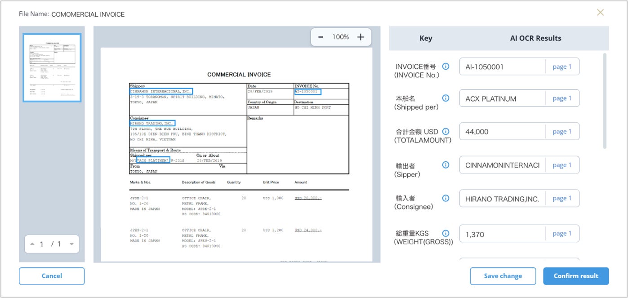The width and height of the screenshot is (628, 298).
Task: Click USD 20,000 amount in document
Action: [x=308, y=198]
